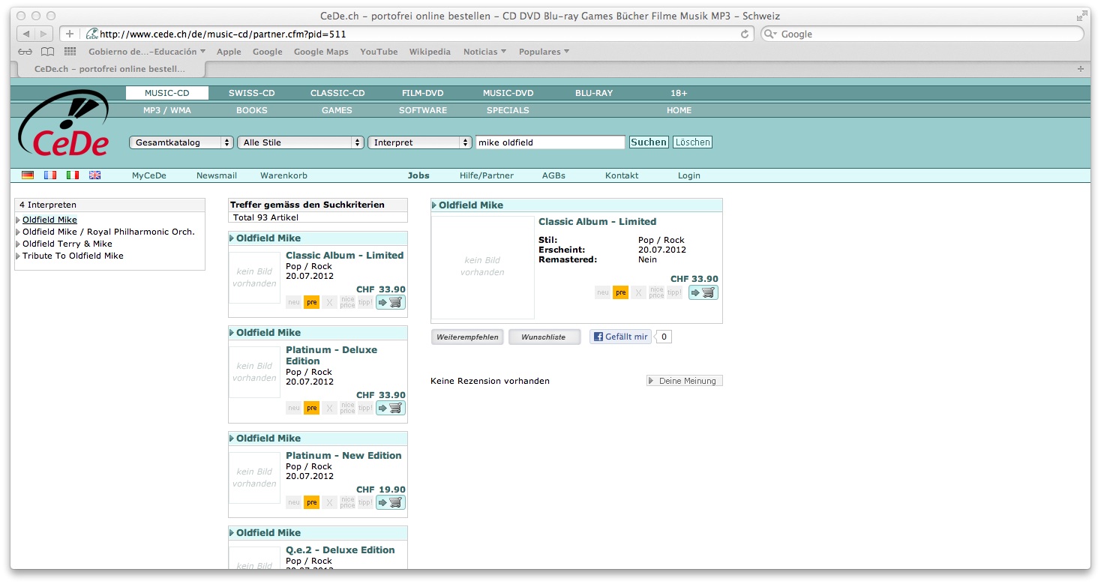Open the Login link
1101x584 pixels.
click(689, 175)
